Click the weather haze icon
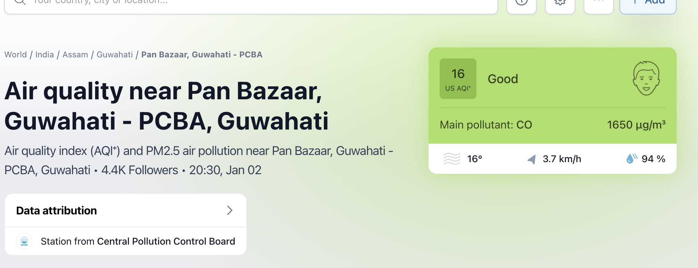698x268 pixels. [x=452, y=159]
